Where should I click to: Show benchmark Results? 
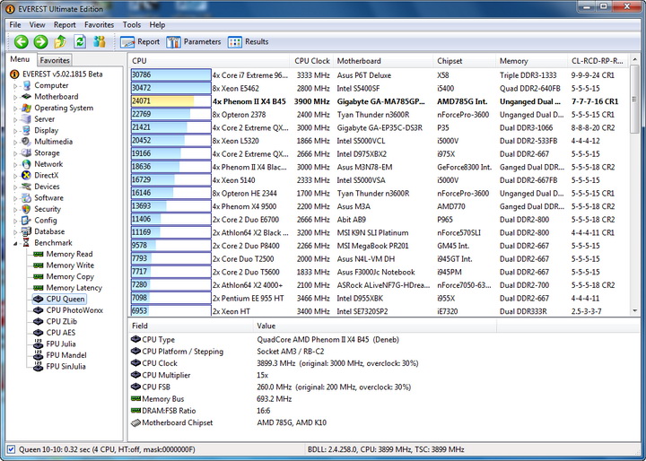coord(248,41)
